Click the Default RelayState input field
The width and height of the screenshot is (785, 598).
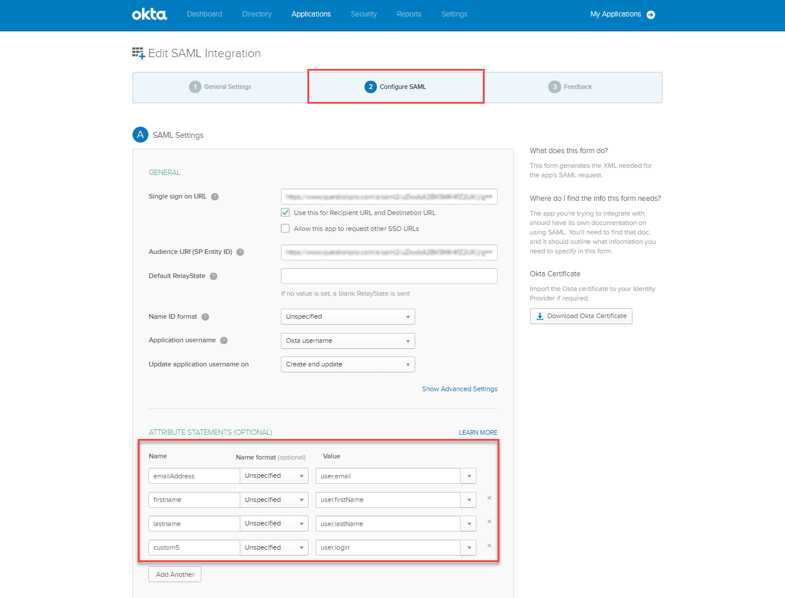(389, 276)
